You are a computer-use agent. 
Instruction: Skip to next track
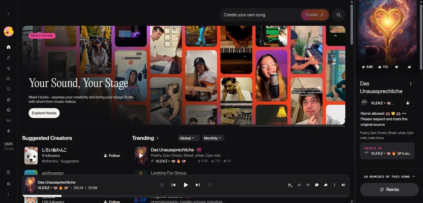point(198,185)
